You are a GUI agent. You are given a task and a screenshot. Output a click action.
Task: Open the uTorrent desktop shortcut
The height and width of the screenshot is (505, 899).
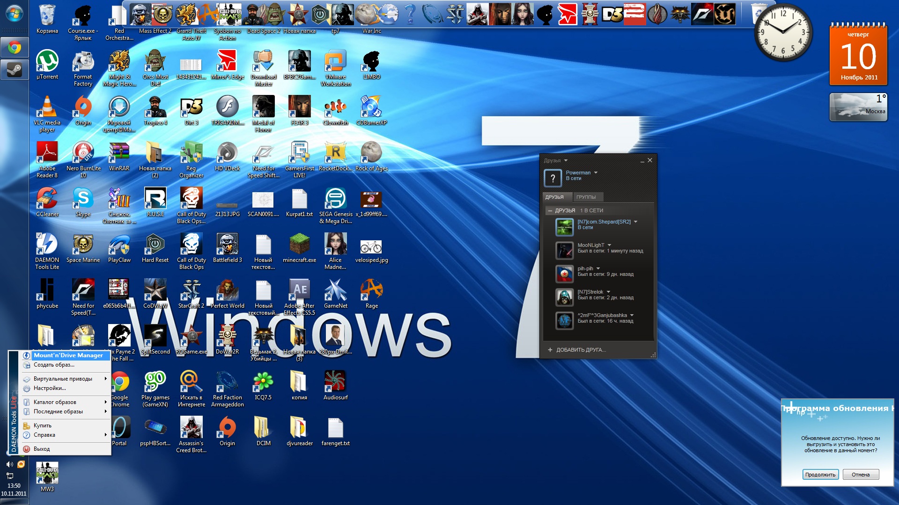click(47, 61)
